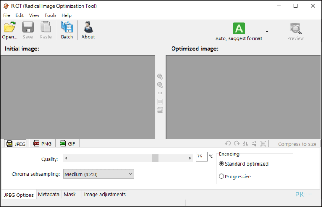The image size is (322, 207).
Task: Click the quality percentage input field
Action: tap(202, 157)
